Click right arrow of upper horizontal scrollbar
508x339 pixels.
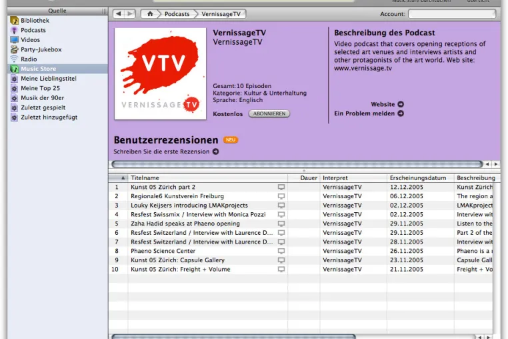coord(496,164)
